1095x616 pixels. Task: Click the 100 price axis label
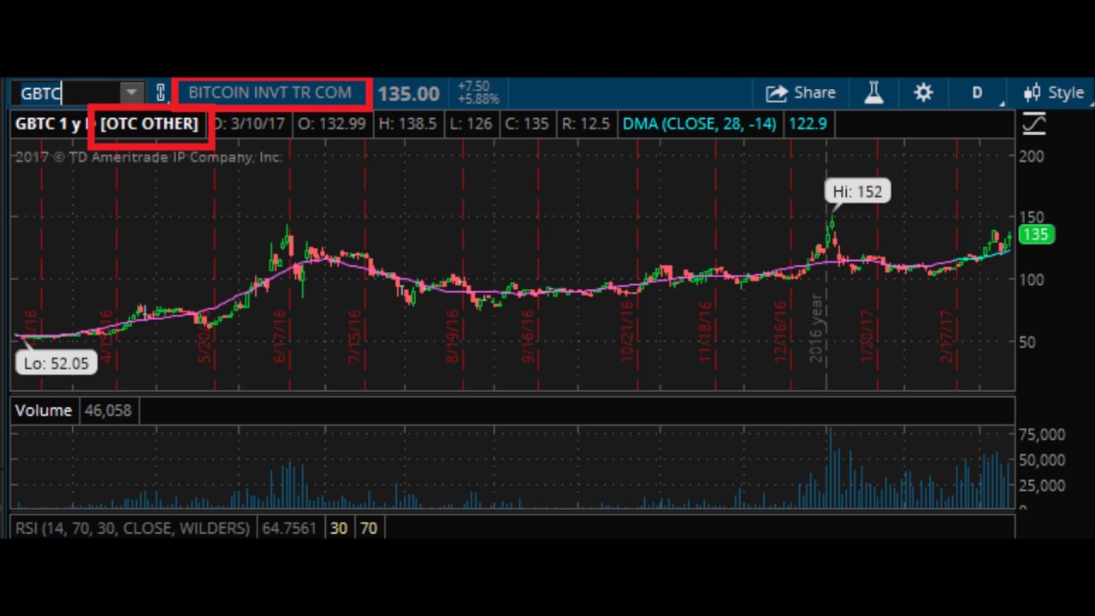1032,280
